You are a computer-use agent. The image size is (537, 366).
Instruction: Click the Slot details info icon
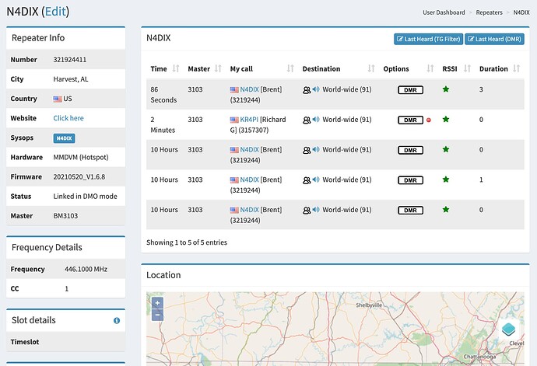pos(117,320)
